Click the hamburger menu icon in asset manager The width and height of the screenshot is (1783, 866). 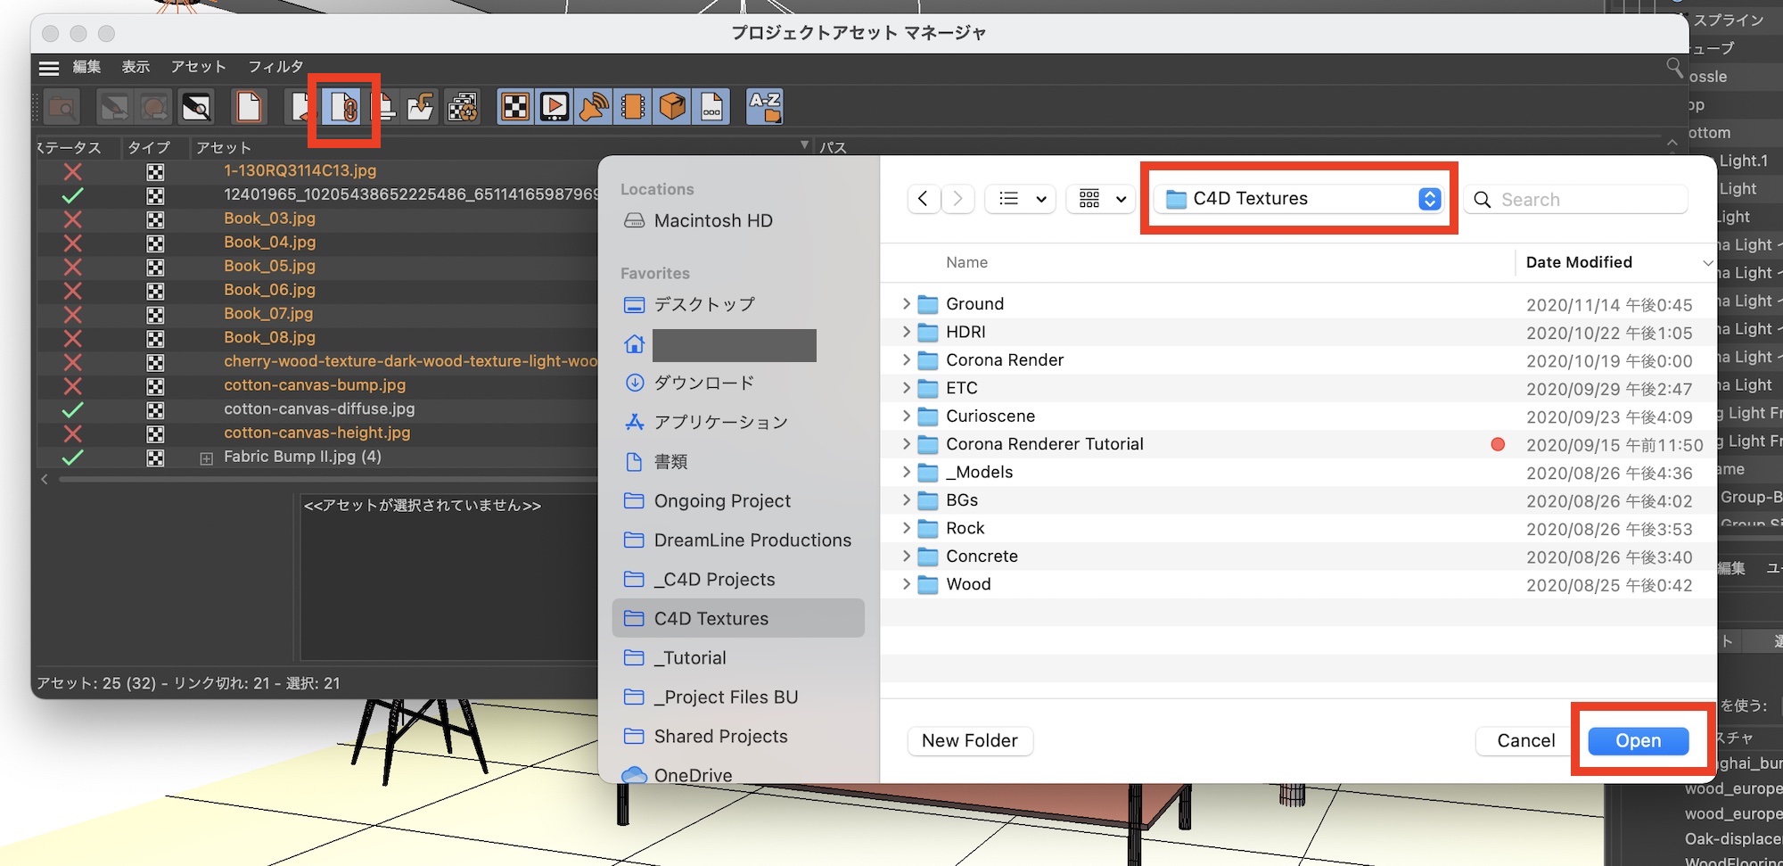[49, 68]
